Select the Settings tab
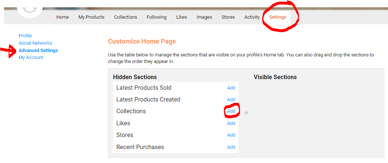The width and height of the screenshot is (388, 163). coord(278,17)
